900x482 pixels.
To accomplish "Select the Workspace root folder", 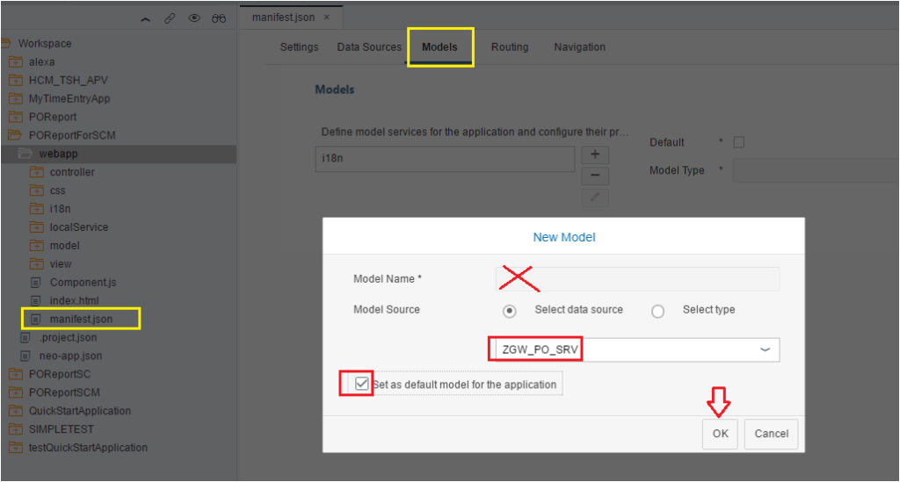I will (x=45, y=44).
